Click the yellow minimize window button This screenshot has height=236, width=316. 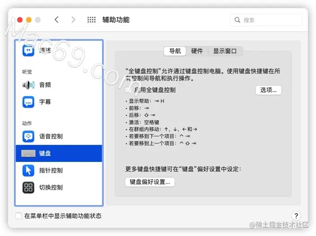coord(29,20)
